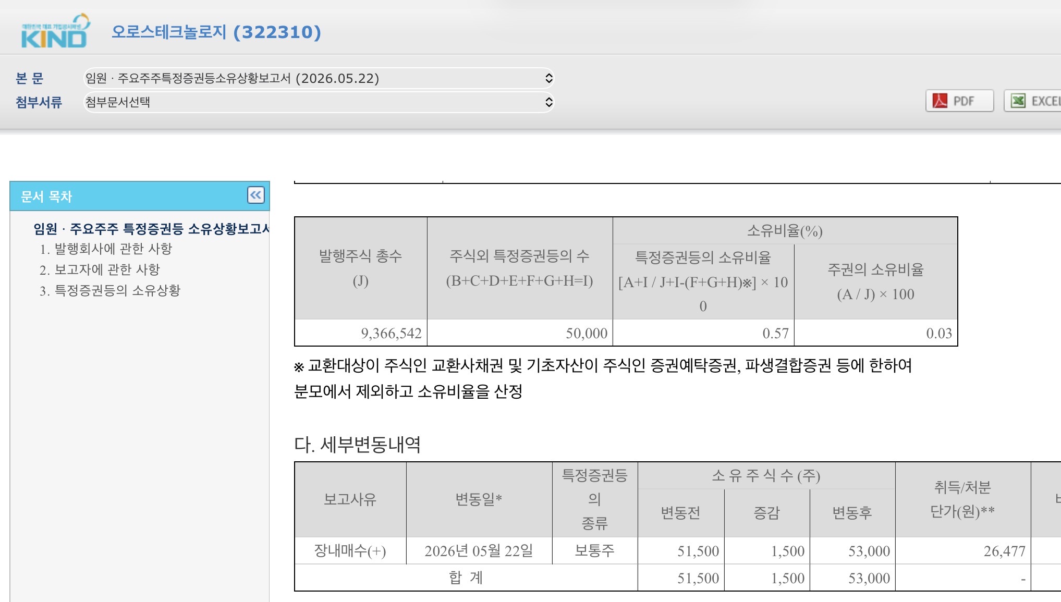Download the document as PDF
Image resolution: width=1061 pixels, height=602 pixels.
tap(959, 101)
